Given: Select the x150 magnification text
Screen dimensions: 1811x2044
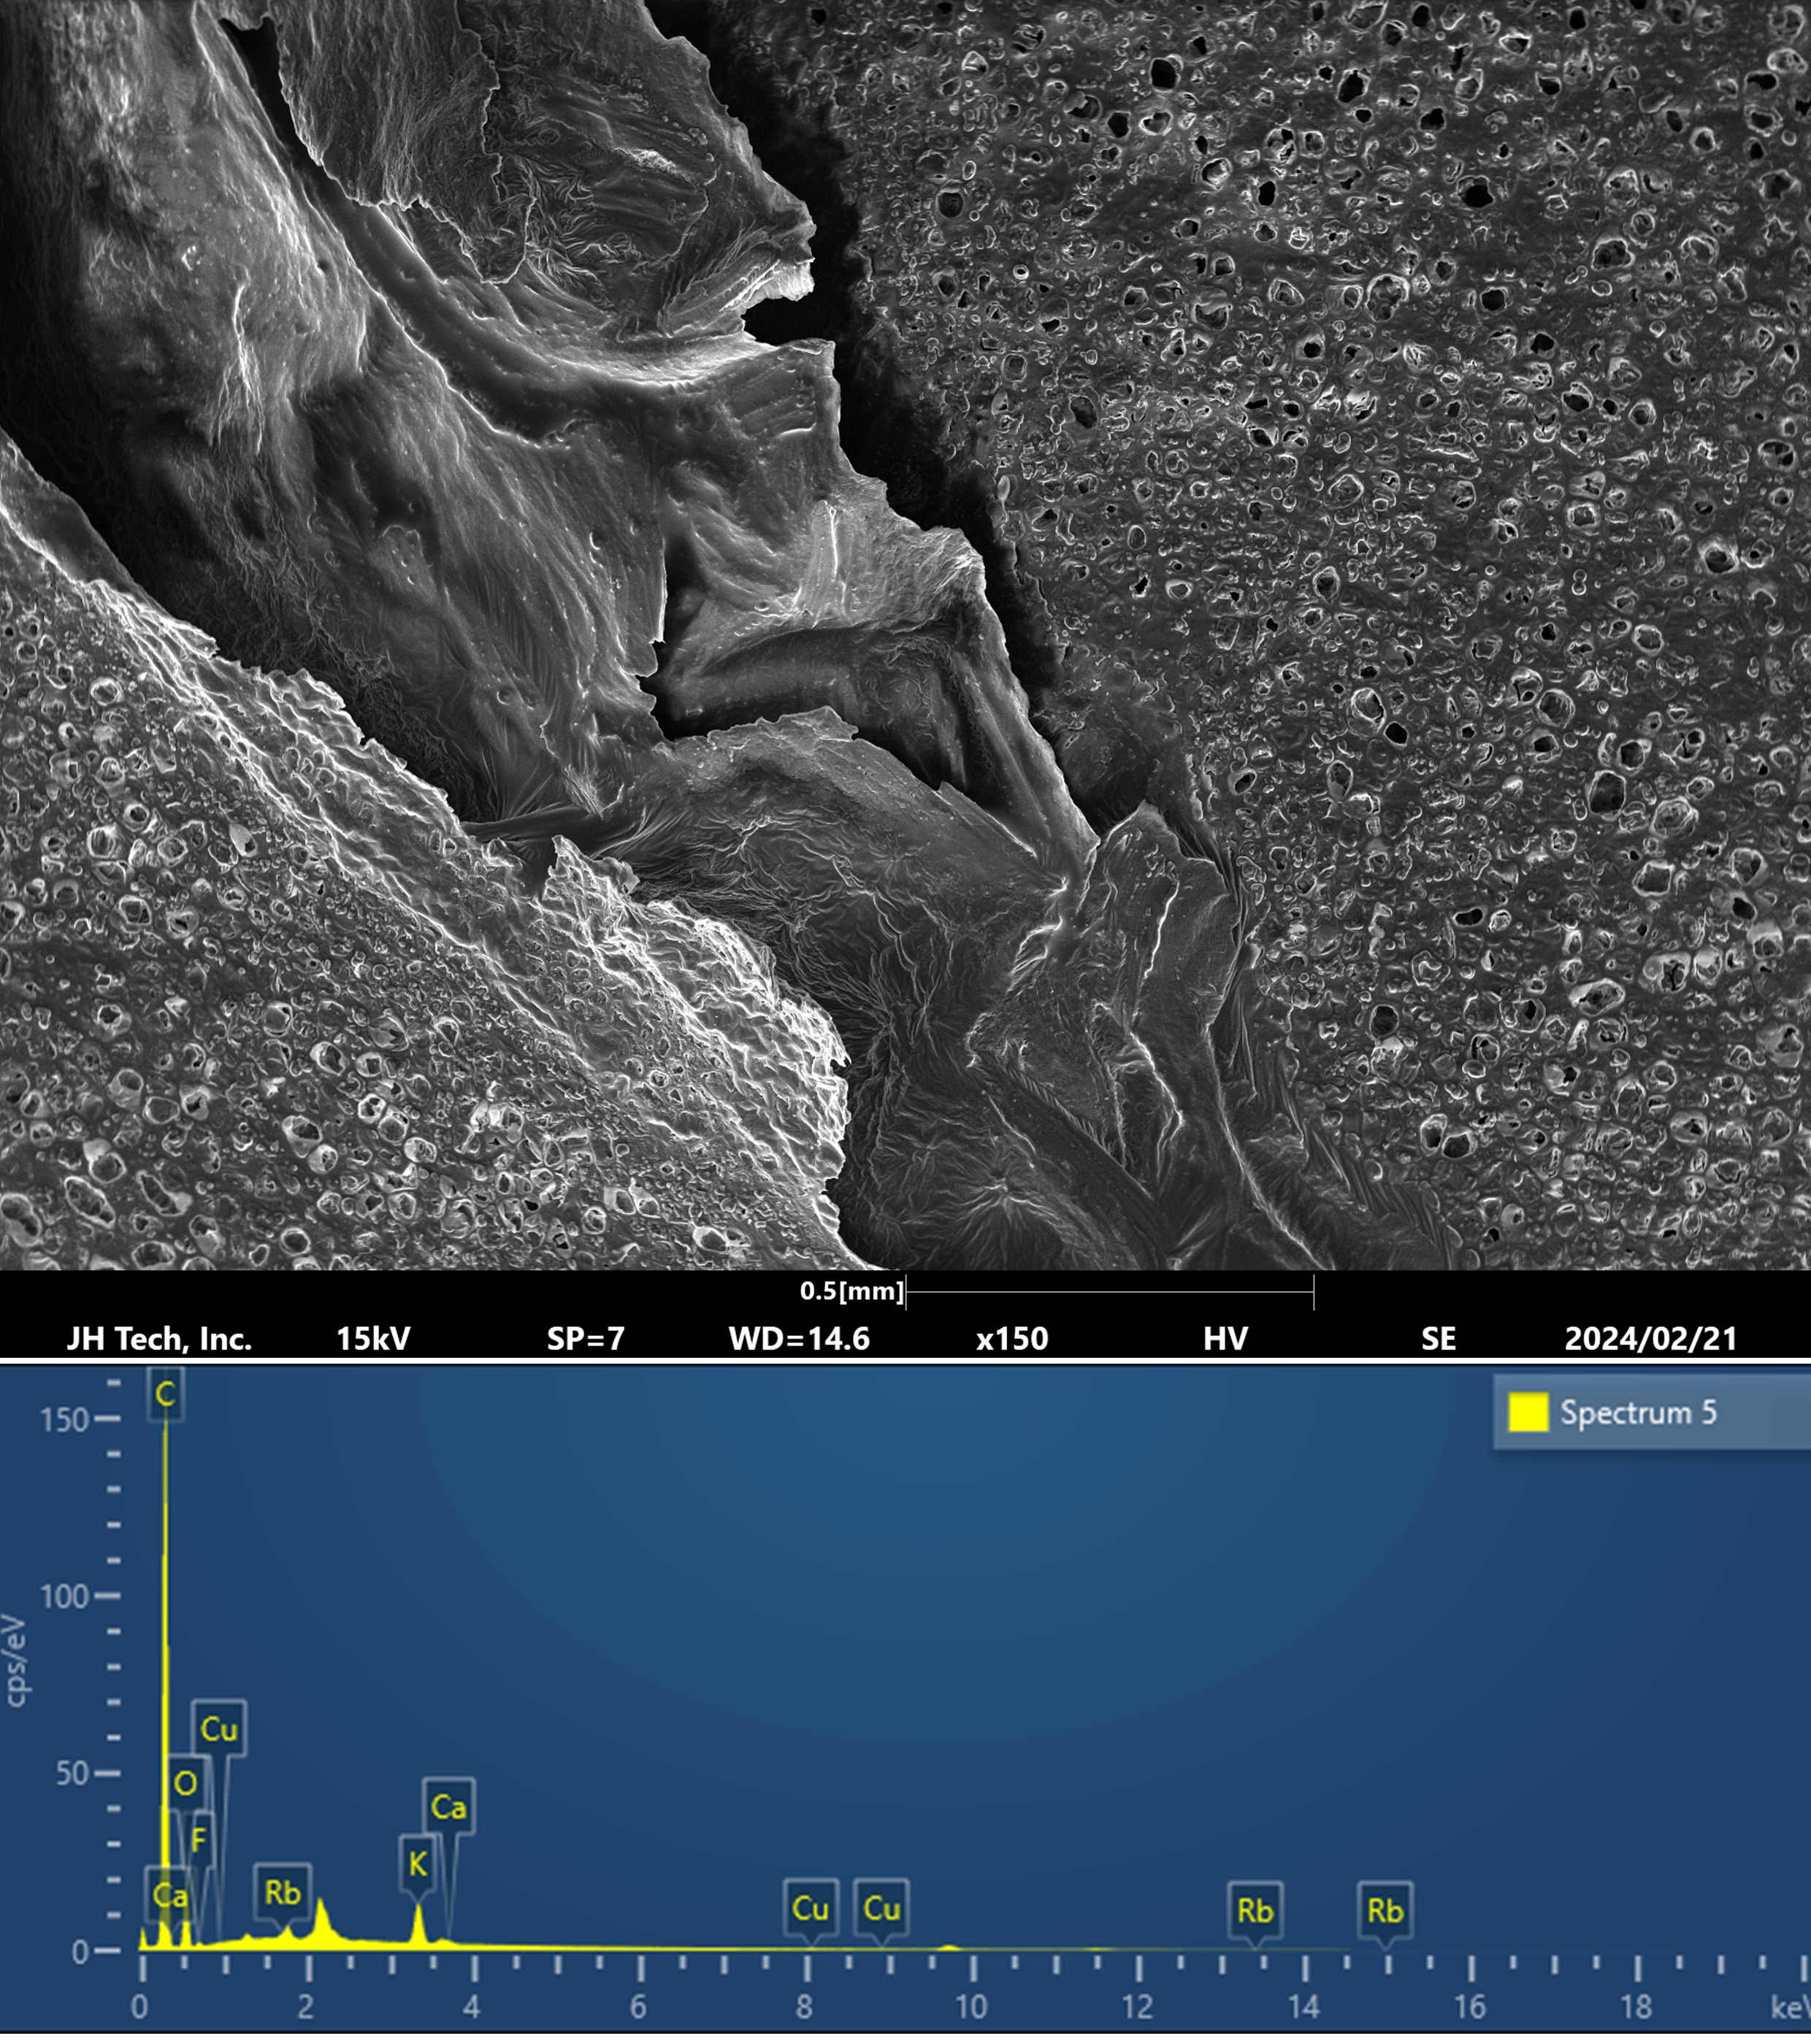Looking at the screenshot, I should [1013, 1339].
